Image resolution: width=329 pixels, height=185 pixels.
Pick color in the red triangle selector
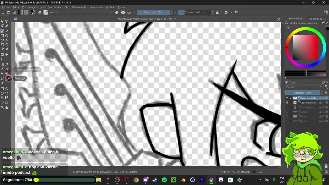tap(305, 48)
